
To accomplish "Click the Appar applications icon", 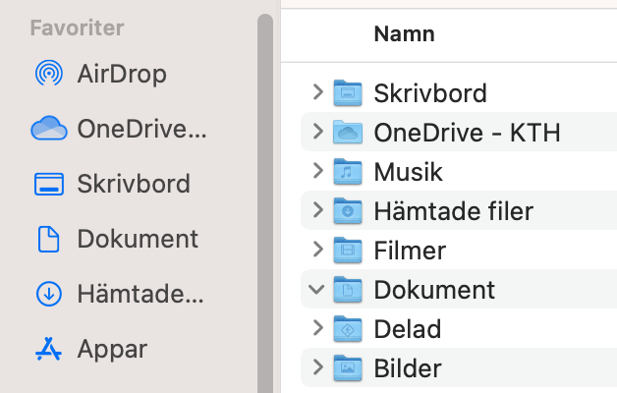I will point(48,349).
